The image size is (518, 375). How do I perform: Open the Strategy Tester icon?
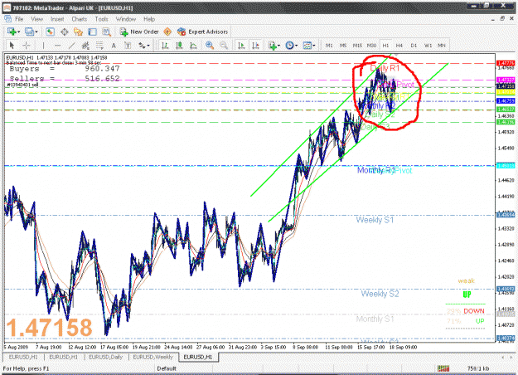point(106,32)
